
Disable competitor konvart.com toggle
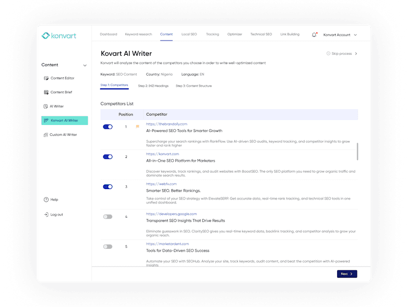click(x=108, y=157)
